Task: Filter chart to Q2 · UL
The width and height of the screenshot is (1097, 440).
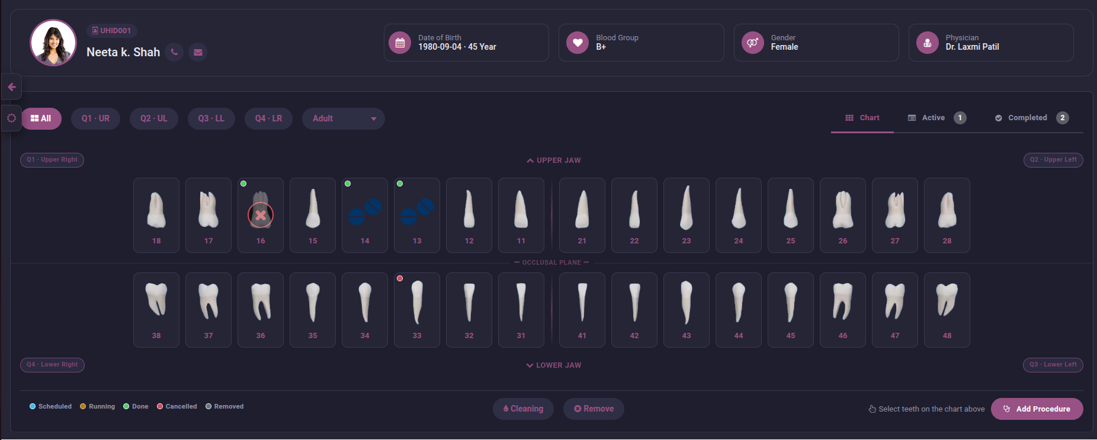Action: pyautogui.click(x=154, y=118)
